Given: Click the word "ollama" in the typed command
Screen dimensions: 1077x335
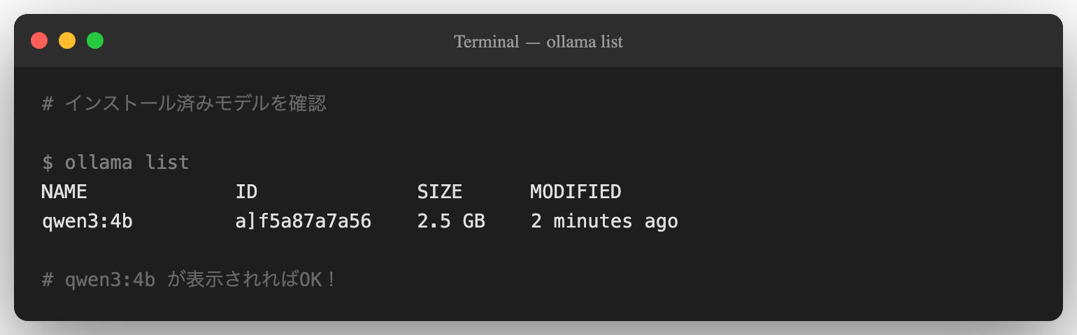Looking at the screenshot, I should pyautogui.click(x=99, y=163).
